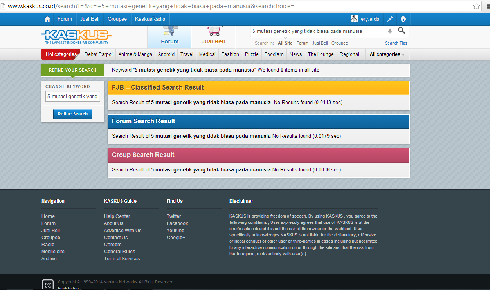
Task: Open About Us footer link
Action: pos(113,223)
